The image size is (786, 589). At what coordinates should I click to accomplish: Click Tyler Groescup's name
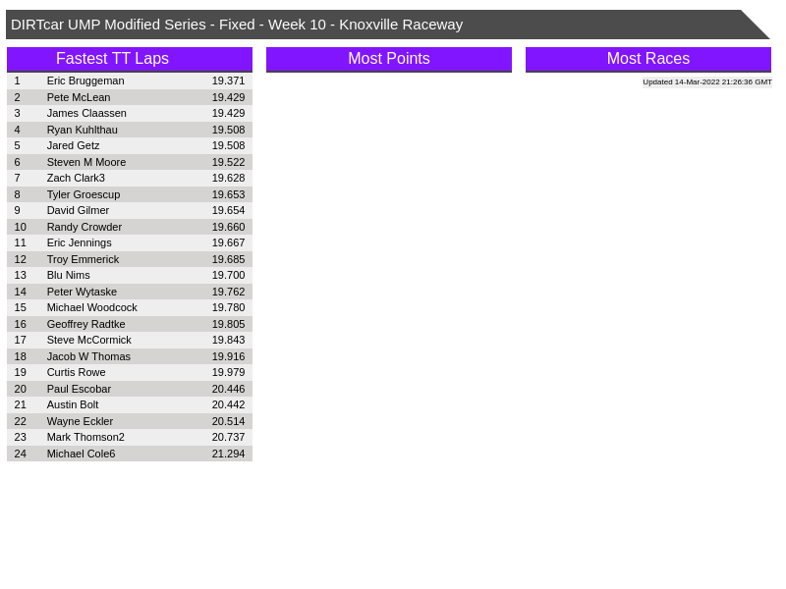tap(84, 194)
